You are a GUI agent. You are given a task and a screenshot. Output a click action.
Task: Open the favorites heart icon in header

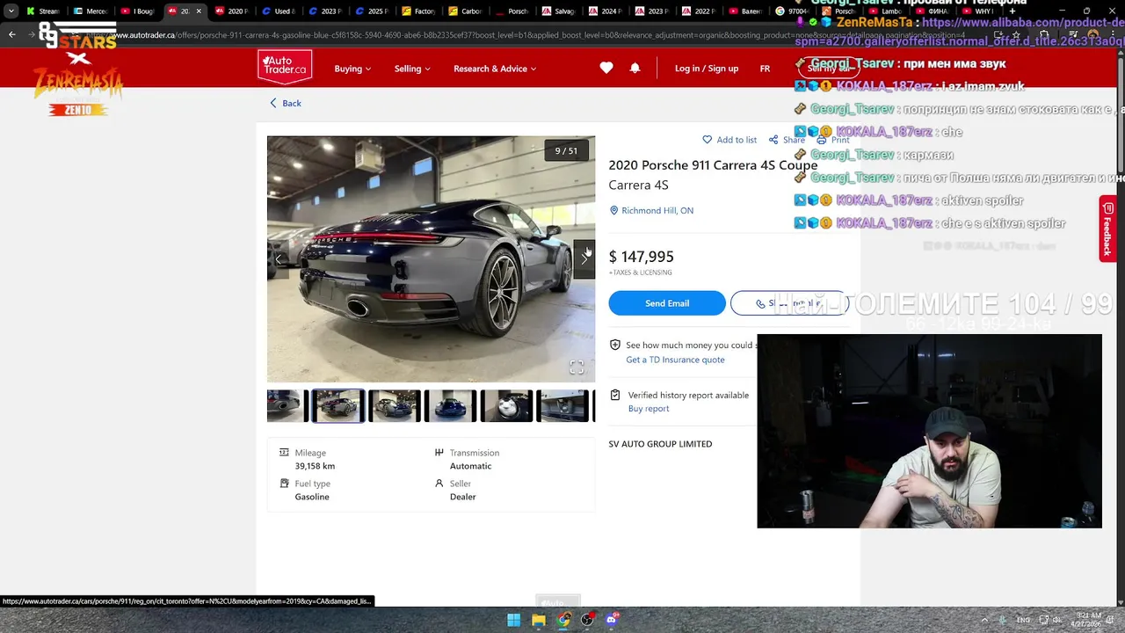tap(606, 68)
